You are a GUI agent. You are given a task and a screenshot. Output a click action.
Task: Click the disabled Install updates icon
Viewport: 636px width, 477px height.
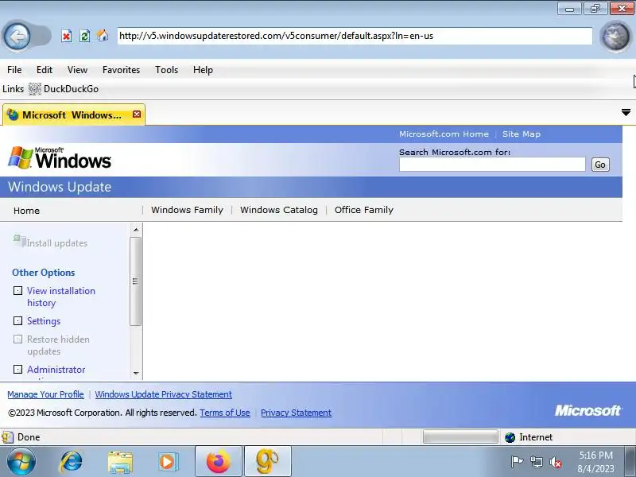(x=19, y=240)
